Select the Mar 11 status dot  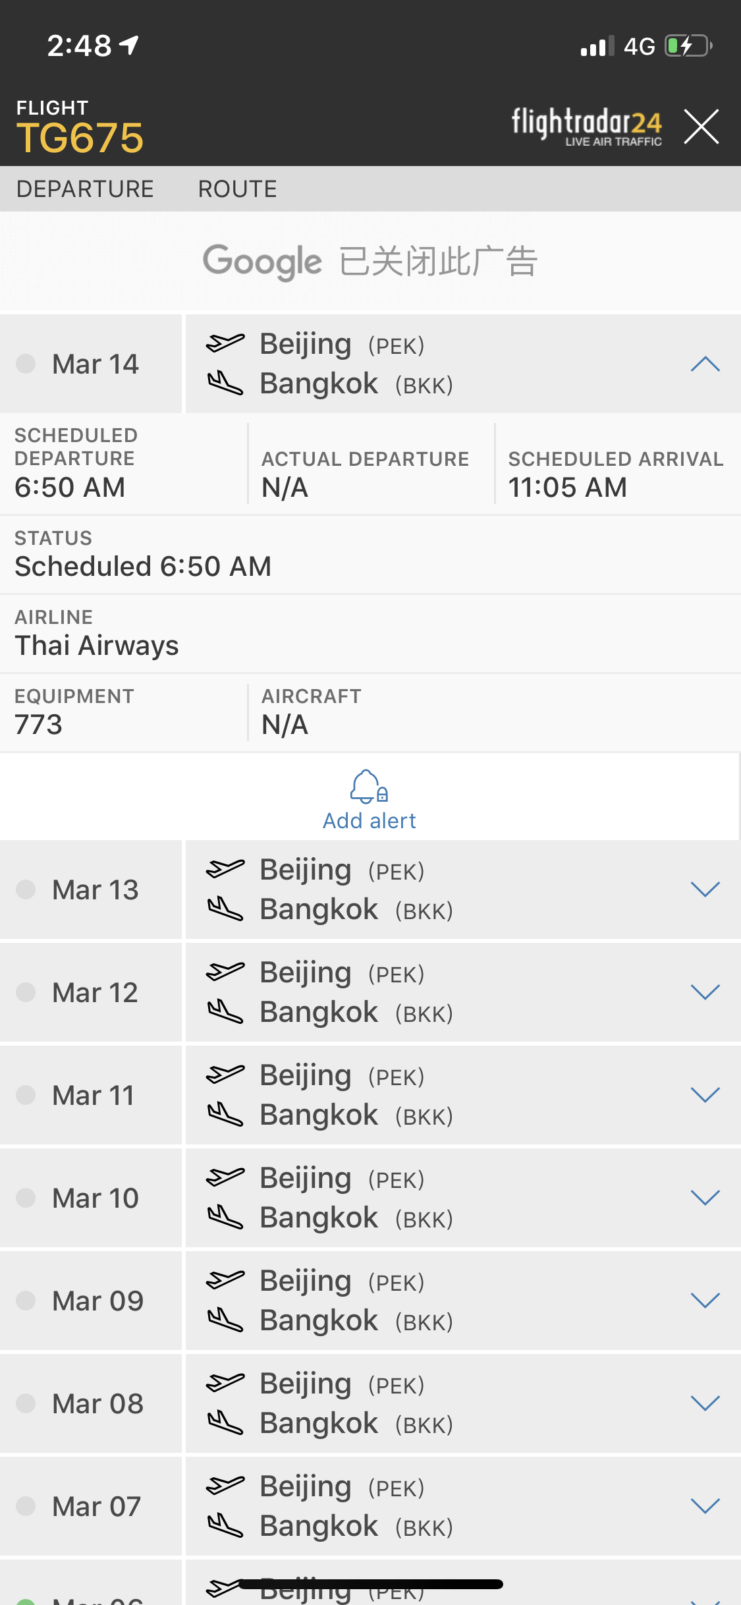26,1095
